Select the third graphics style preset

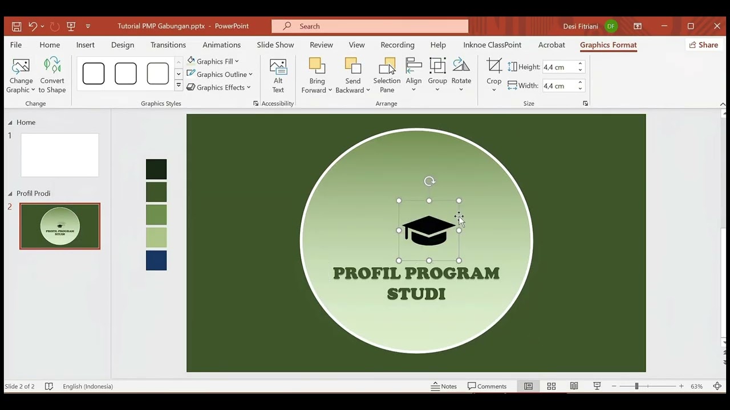tap(158, 73)
